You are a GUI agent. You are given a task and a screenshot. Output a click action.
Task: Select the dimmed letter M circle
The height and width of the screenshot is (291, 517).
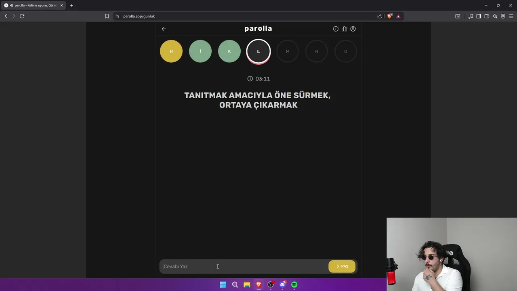click(x=288, y=51)
